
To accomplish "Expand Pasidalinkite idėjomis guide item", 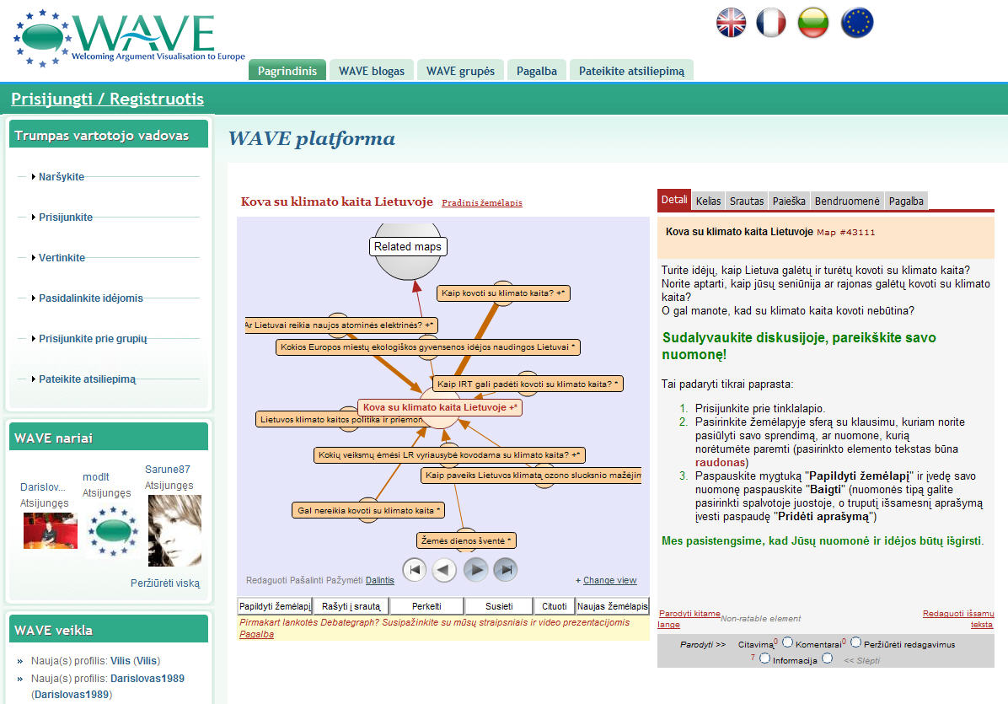I will click(91, 298).
